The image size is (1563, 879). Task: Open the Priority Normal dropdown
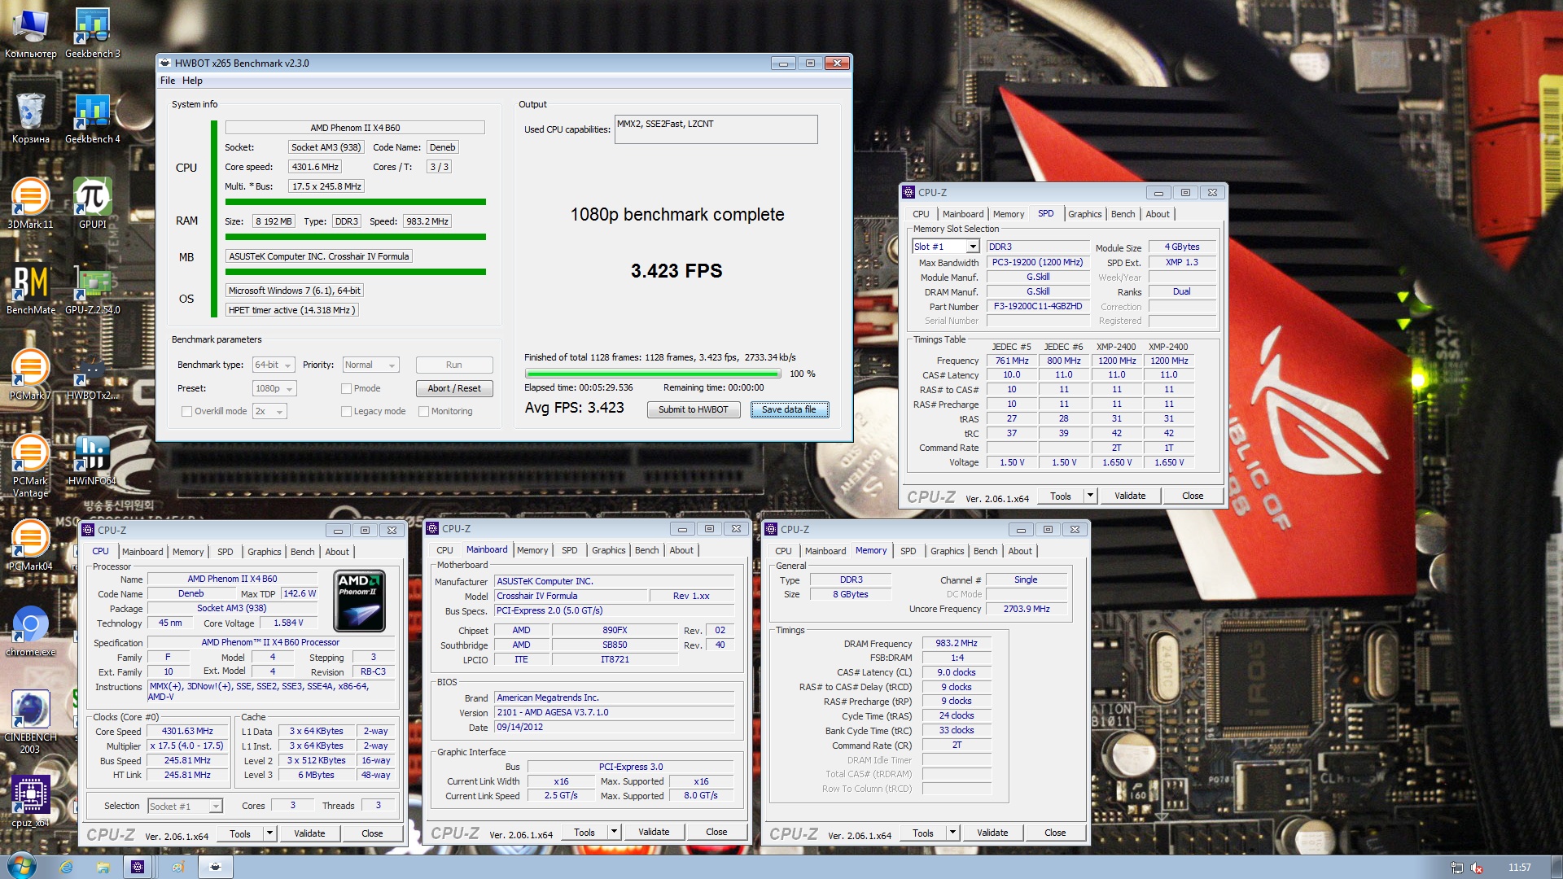click(370, 365)
